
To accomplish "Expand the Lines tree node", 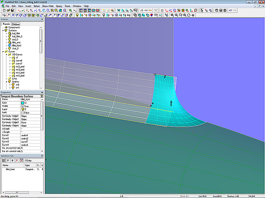I will 7,78.
